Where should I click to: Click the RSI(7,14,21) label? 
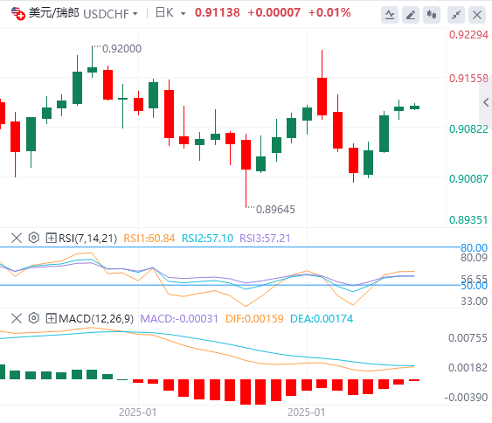click(x=88, y=239)
